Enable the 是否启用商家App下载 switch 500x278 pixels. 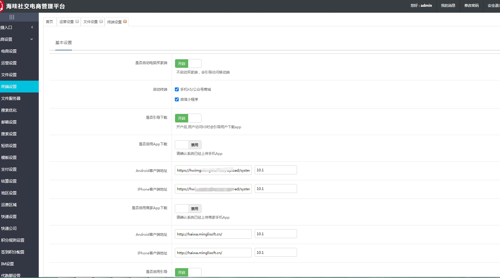click(188, 208)
